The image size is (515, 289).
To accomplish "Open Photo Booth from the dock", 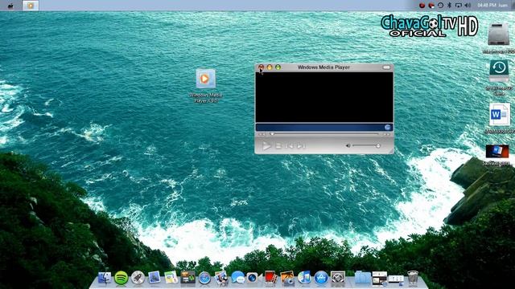I will click(x=270, y=278).
